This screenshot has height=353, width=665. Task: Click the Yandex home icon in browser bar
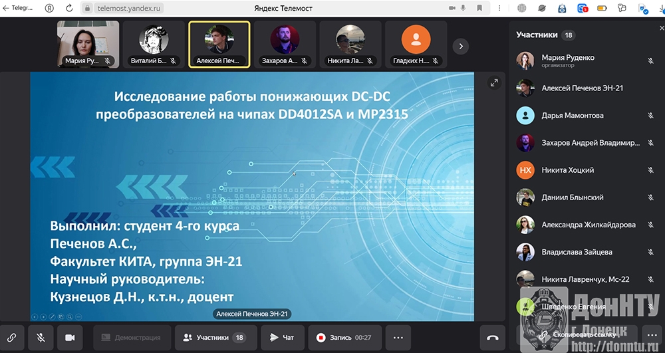click(x=49, y=8)
